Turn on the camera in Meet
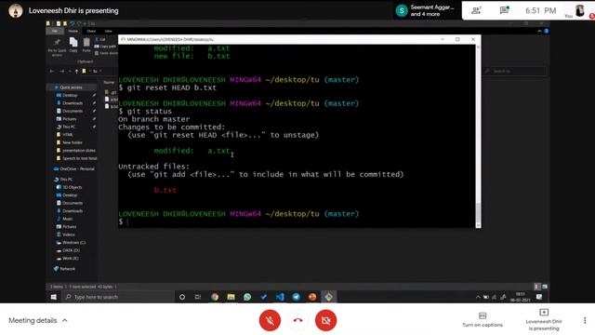This screenshot has width=595, height=335. [325, 320]
